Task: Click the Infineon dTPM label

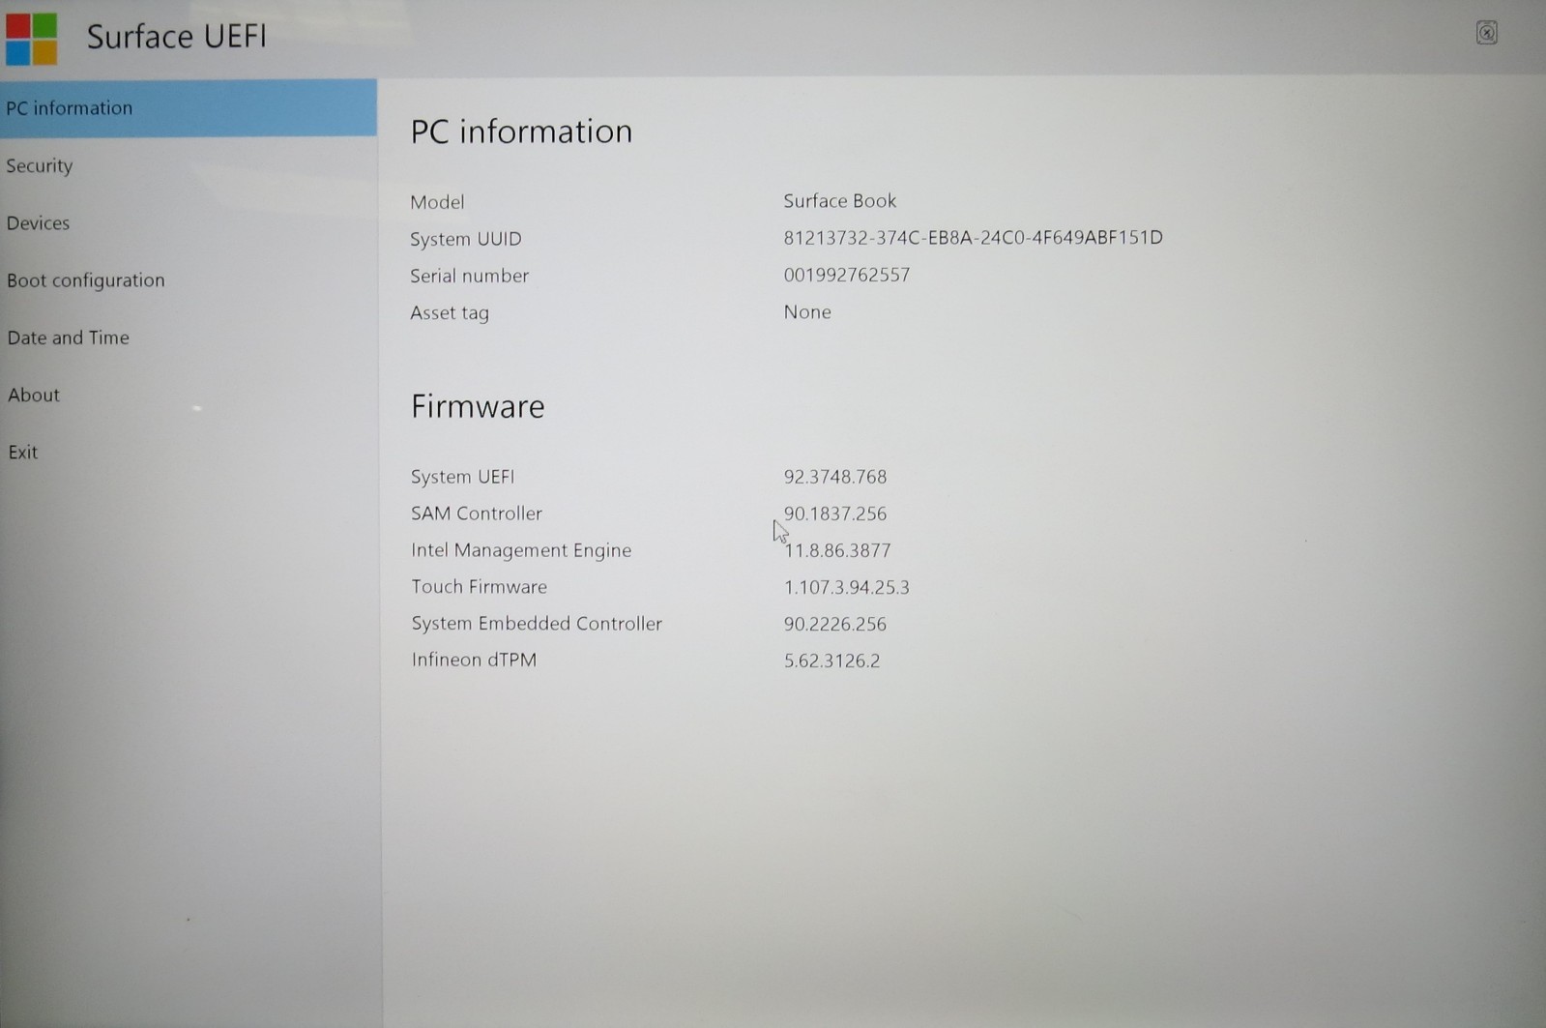Action: (474, 661)
